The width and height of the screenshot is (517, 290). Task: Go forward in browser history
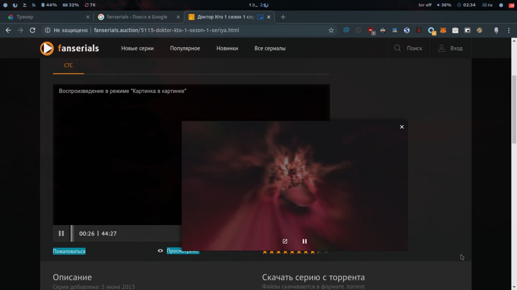(21, 30)
